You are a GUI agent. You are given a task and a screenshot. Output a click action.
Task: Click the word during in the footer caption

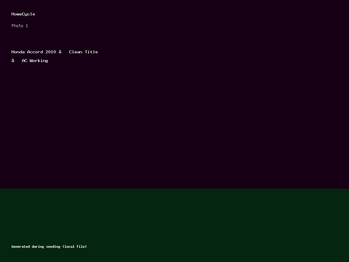click(38, 247)
